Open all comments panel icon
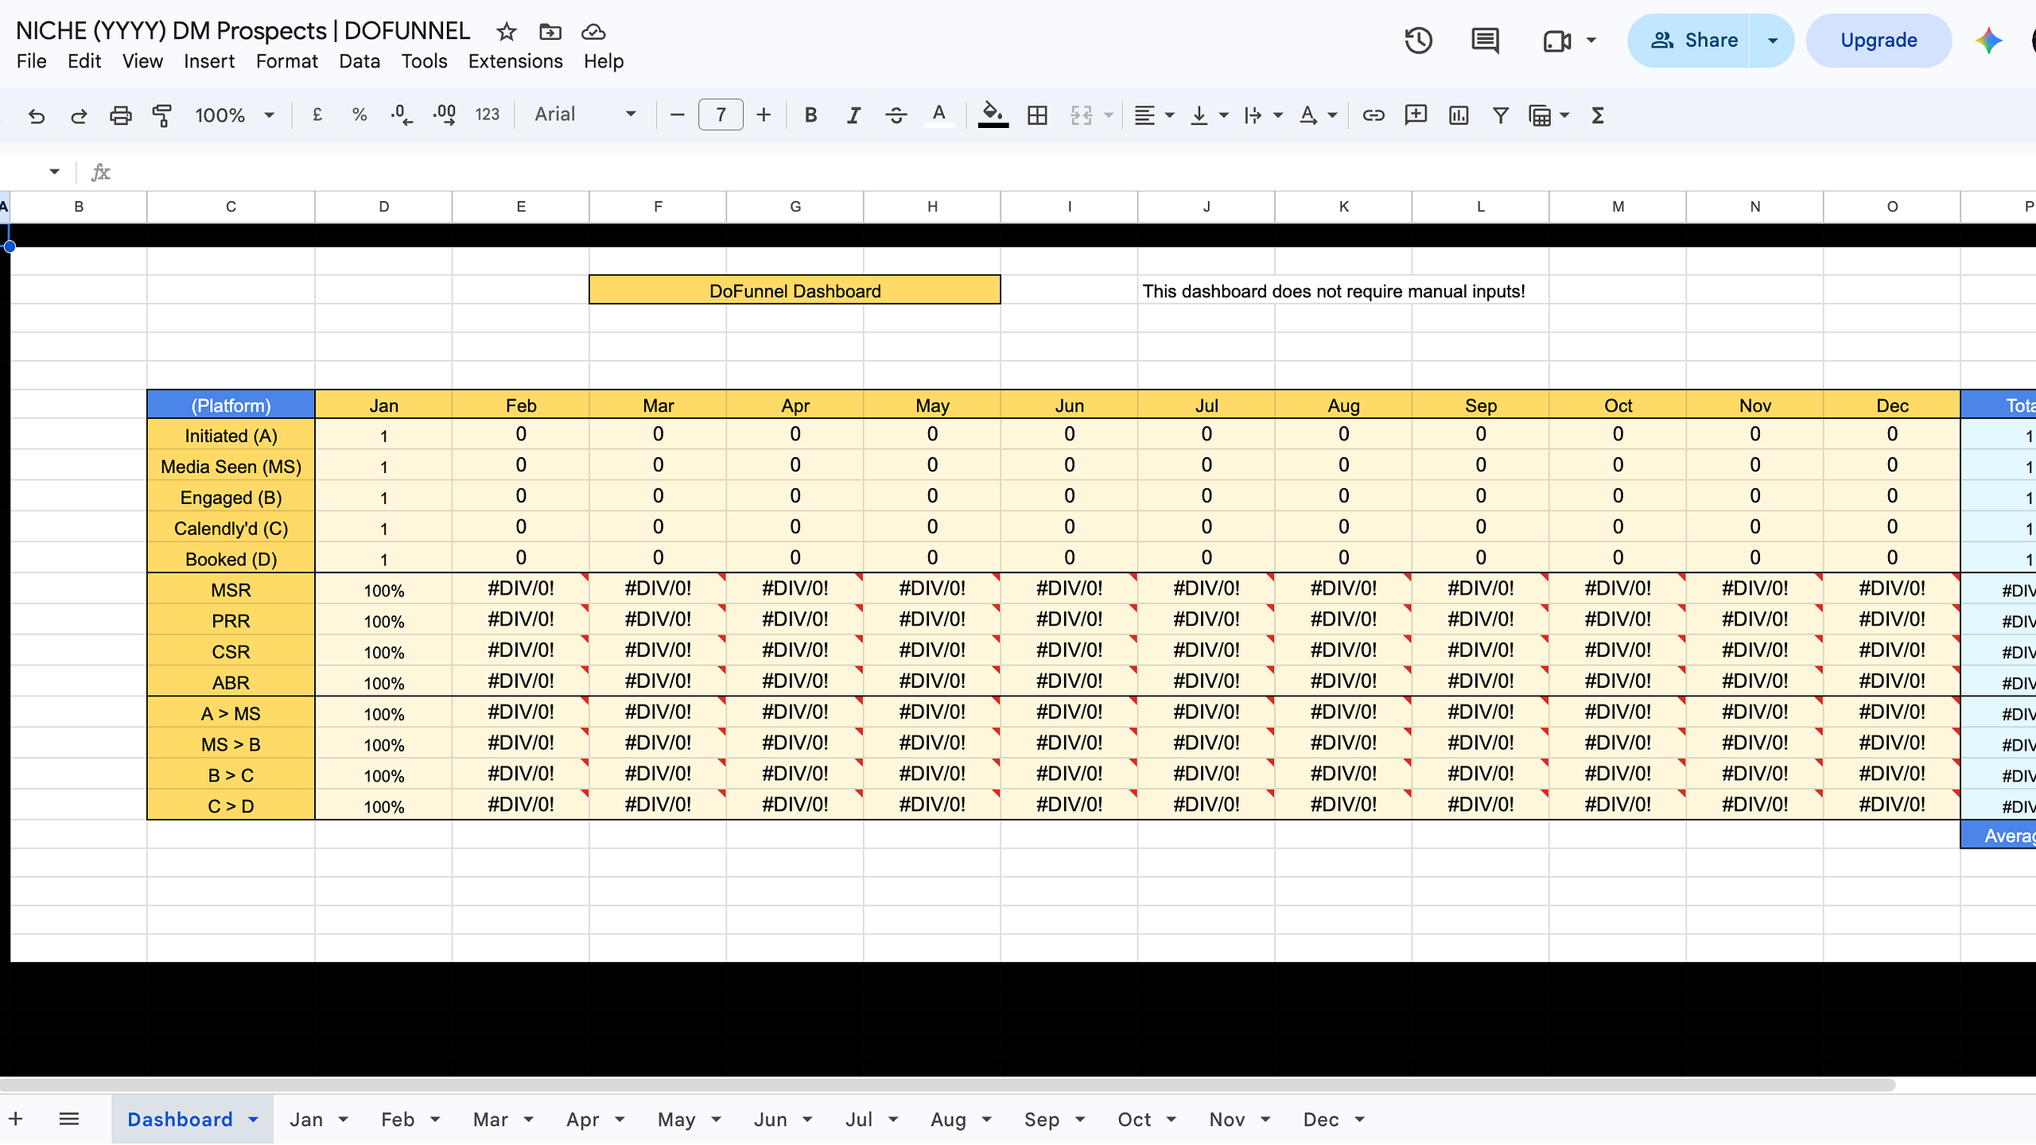Viewport: 2036px width, 1145px height. [x=1485, y=41]
